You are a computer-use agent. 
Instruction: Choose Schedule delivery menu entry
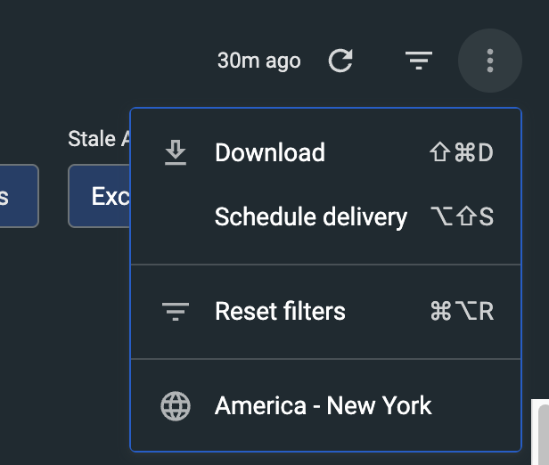click(311, 217)
